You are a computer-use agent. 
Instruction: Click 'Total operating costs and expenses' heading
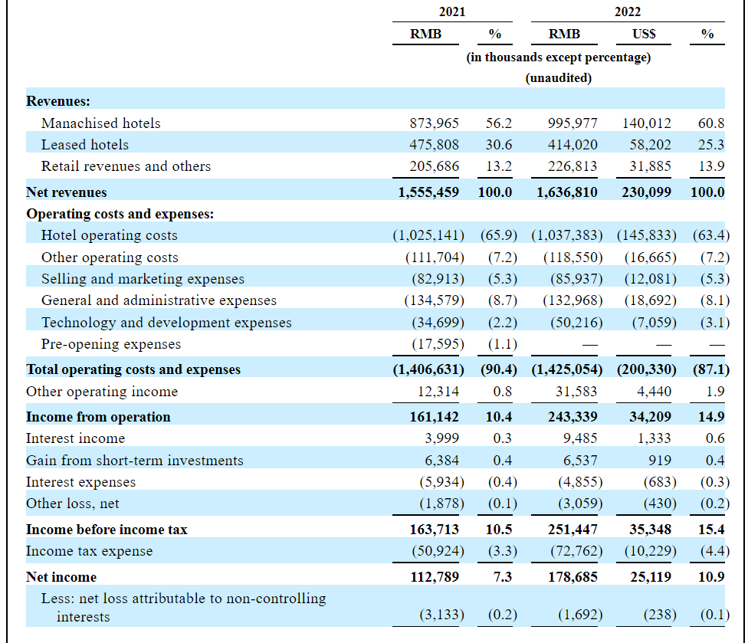click(x=133, y=369)
